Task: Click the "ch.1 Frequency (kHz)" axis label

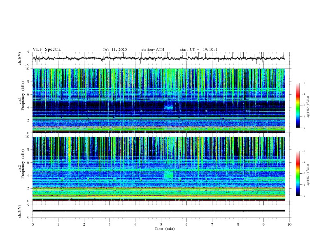Action: [x=21, y=96]
